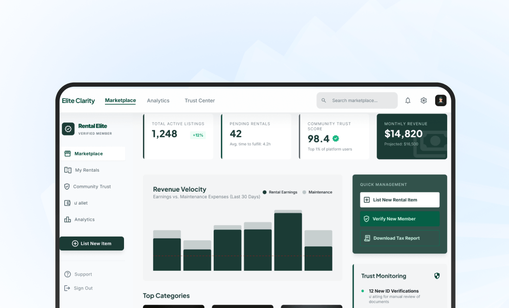Open the settings gear icon
509x308 pixels.
(423, 100)
